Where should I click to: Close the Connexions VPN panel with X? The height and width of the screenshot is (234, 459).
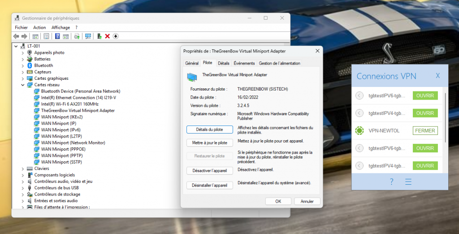[438, 76]
